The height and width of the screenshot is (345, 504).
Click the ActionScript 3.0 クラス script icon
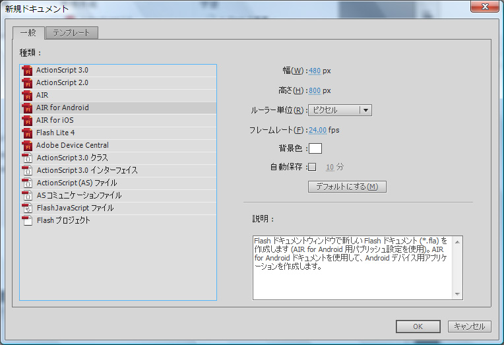coord(27,158)
